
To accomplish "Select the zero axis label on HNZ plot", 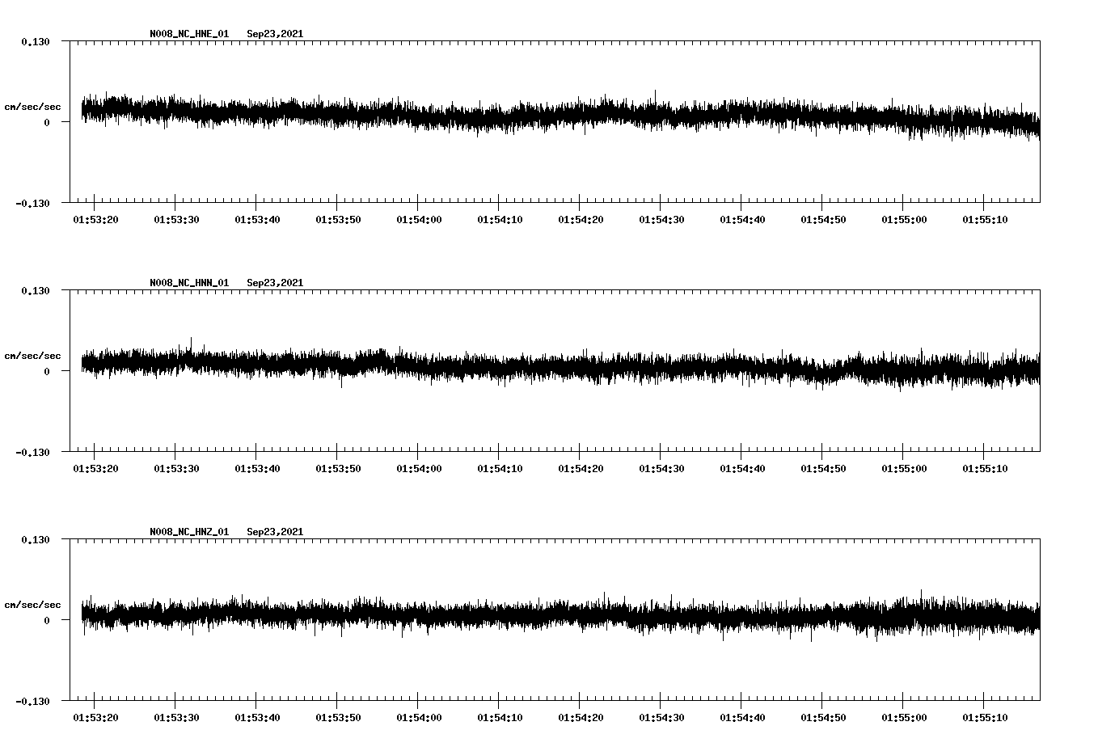I will [x=47, y=620].
